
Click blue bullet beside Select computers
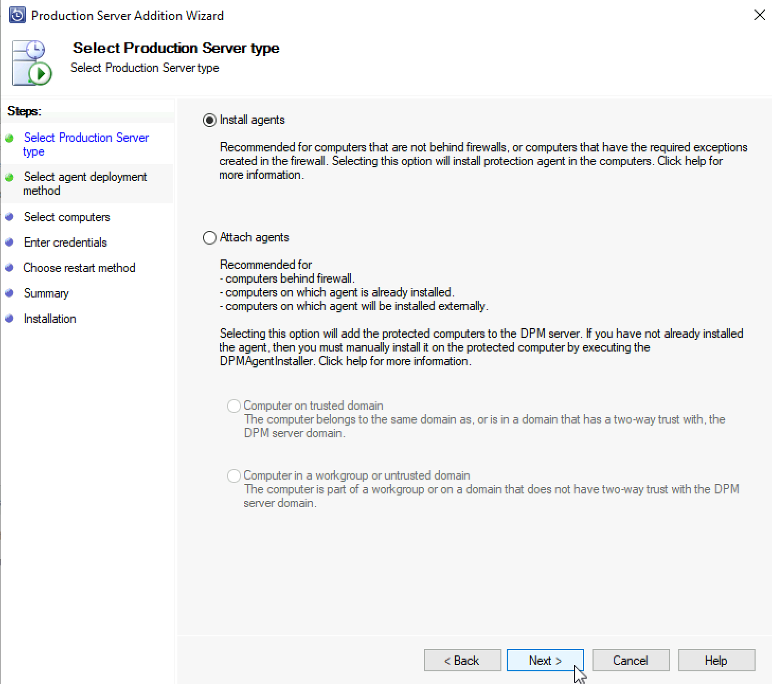(9, 217)
